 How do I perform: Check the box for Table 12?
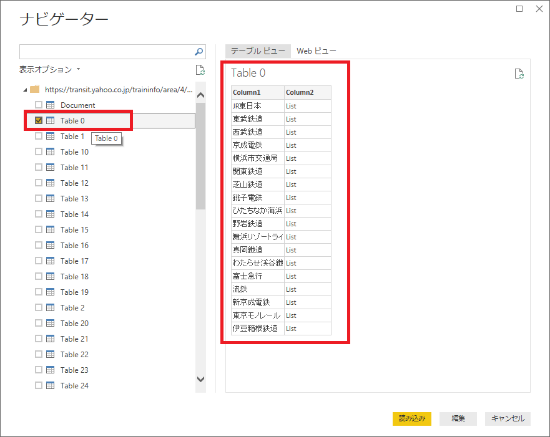pyautogui.click(x=39, y=183)
